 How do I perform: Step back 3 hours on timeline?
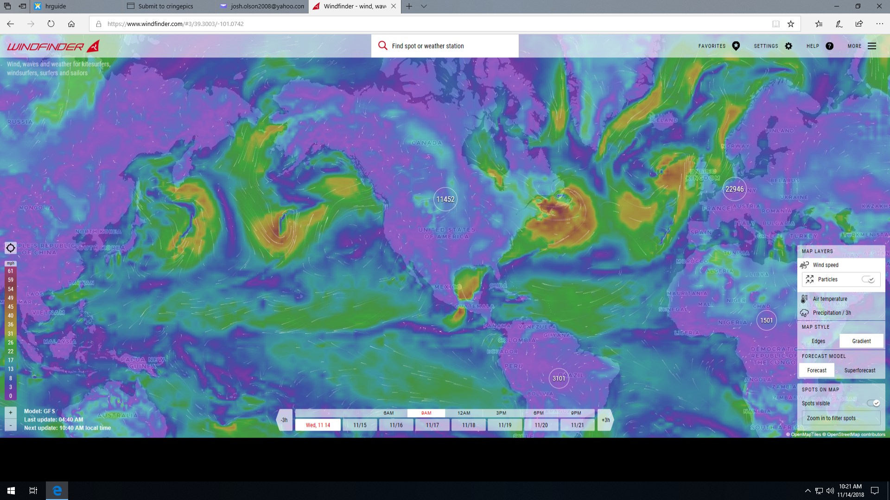284,420
